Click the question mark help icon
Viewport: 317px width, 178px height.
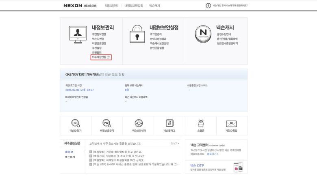pos(208,6)
